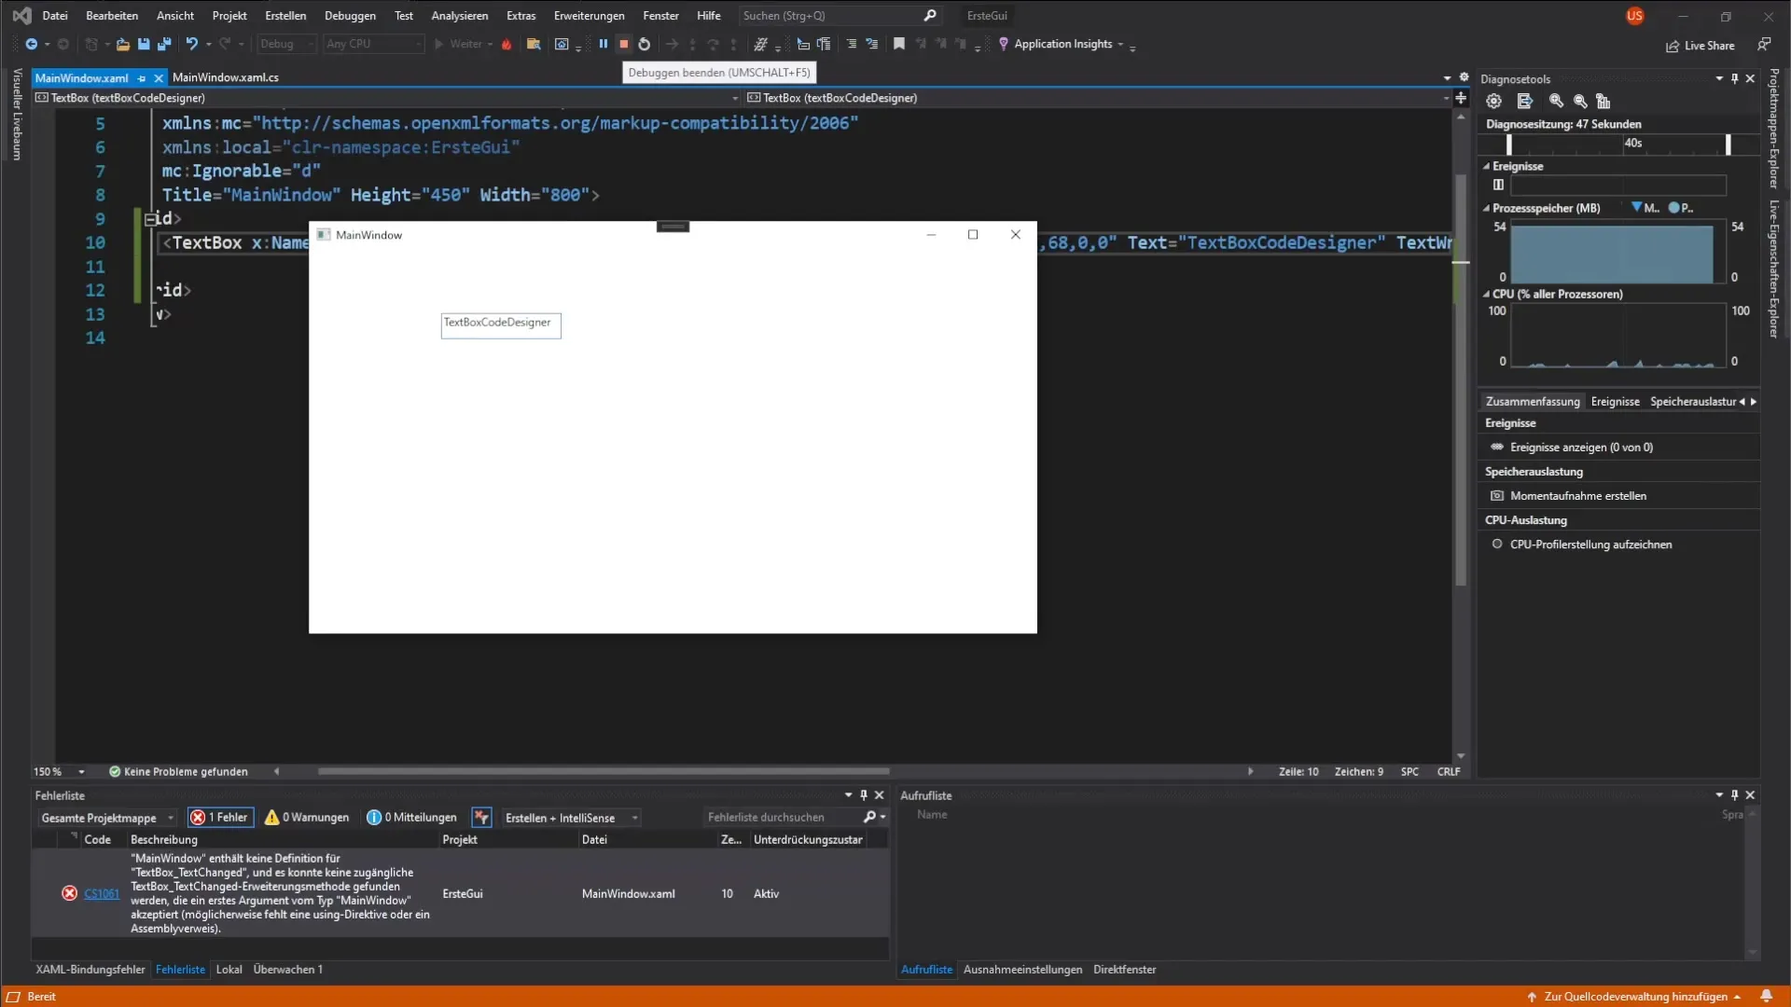Image resolution: width=1791 pixels, height=1007 pixels.
Task: Stop debugging with the red square button
Action: click(624, 44)
